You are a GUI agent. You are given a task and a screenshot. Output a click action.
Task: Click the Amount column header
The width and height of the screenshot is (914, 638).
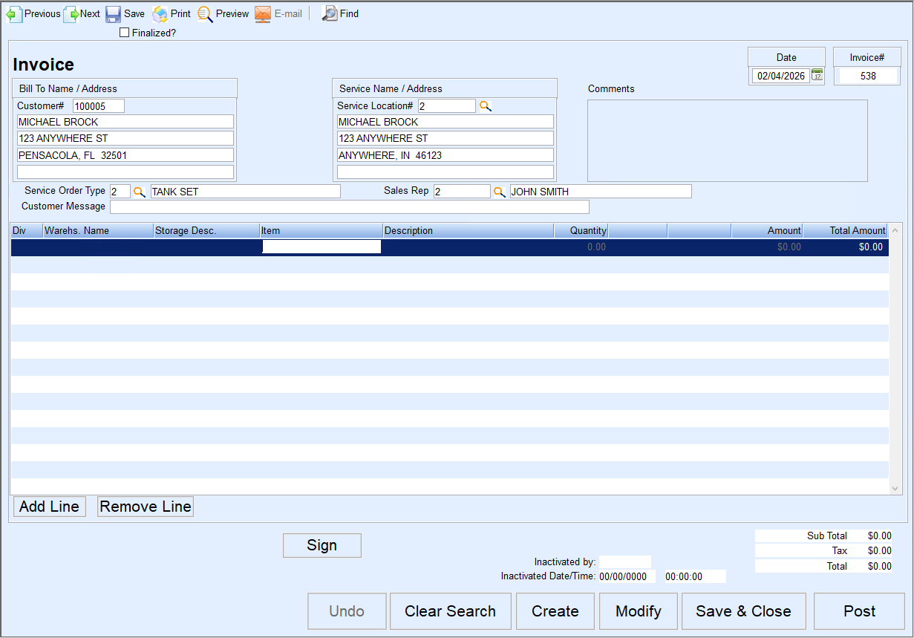tap(767, 231)
